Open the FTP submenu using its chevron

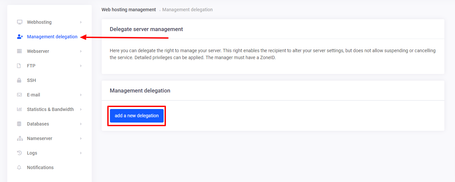tap(81, 66)
